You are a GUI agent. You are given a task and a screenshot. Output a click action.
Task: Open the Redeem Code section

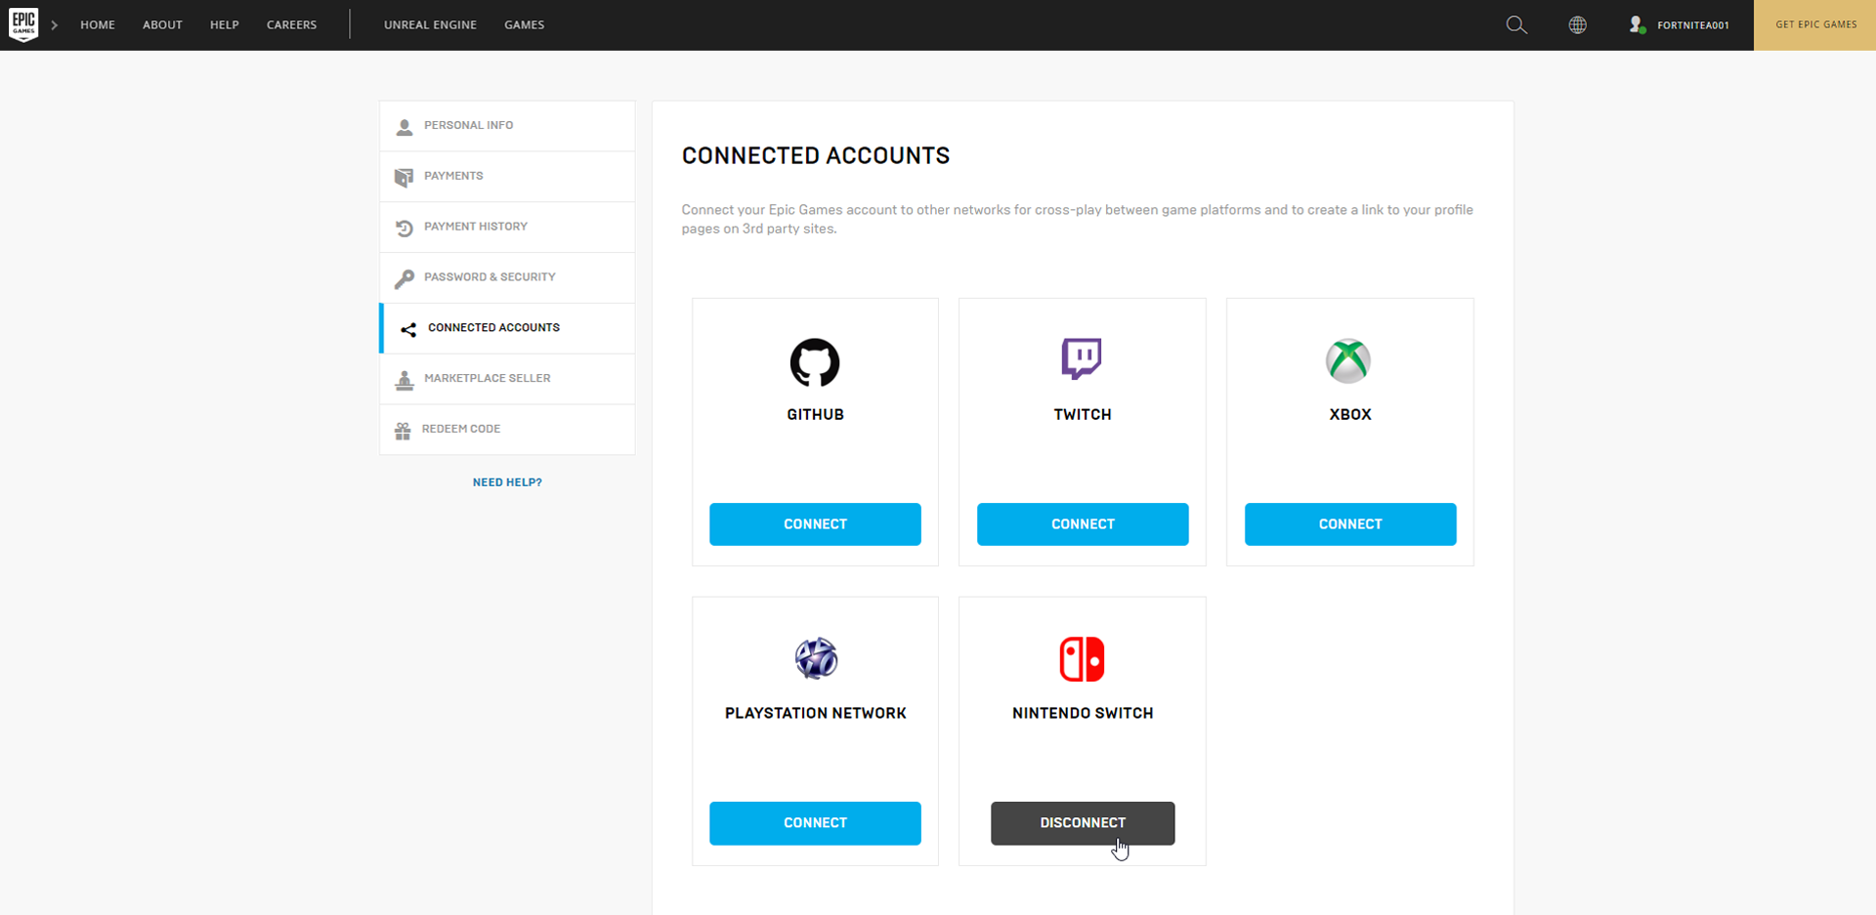click(x=507, y=430)
